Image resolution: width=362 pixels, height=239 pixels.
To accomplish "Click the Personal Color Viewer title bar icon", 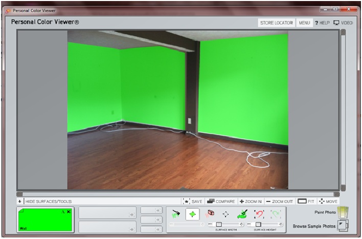I will (x=8, y=11).
